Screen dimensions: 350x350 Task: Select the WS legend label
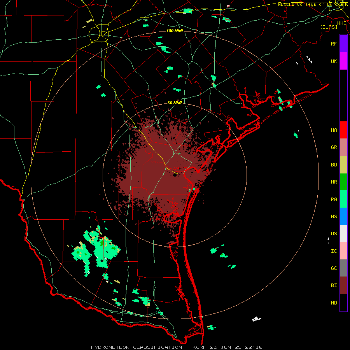click(334, 216)
